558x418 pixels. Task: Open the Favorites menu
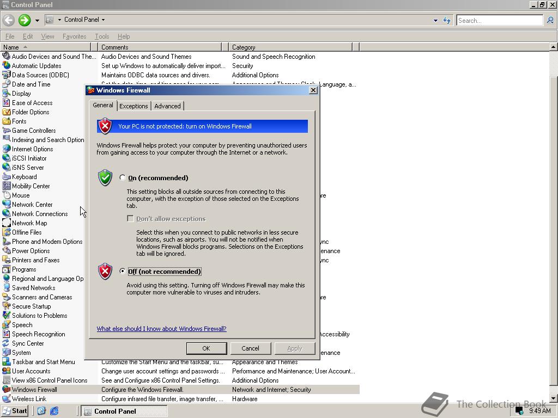click(x=74, y=36)
